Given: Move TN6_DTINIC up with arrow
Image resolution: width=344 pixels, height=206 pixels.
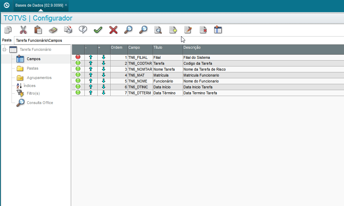Looking at the screenshot, I should (91, 87).
